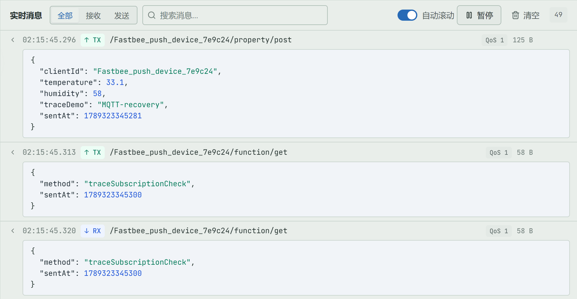Viewport: 577px width, 299px height.
Task: Collapse the 02:15:45.296 message row
Action: pos(13,40)
